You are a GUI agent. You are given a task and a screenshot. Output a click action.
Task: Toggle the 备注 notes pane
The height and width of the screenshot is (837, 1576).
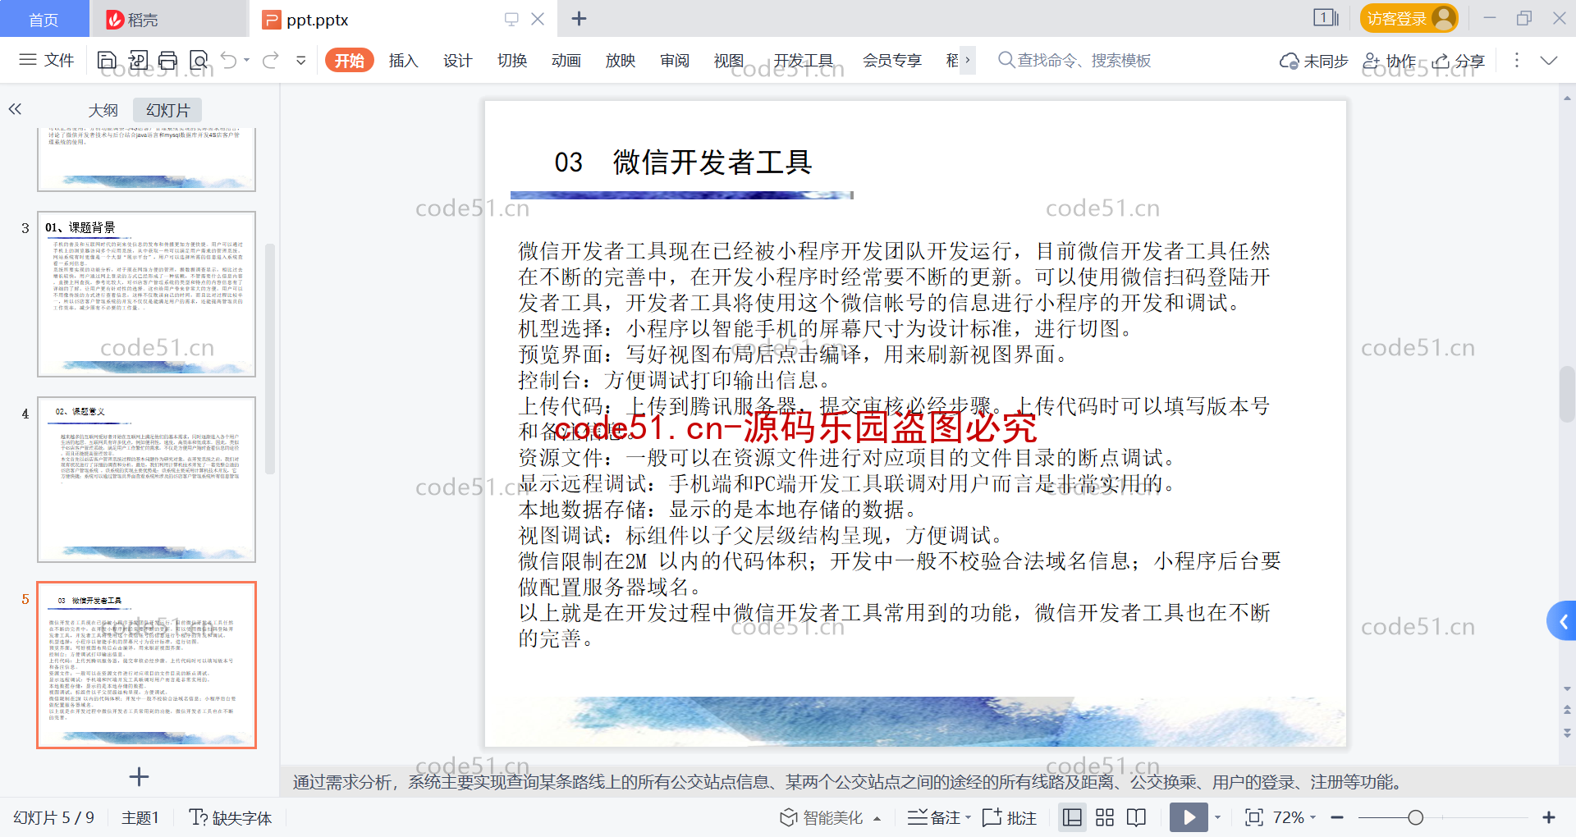934,817
